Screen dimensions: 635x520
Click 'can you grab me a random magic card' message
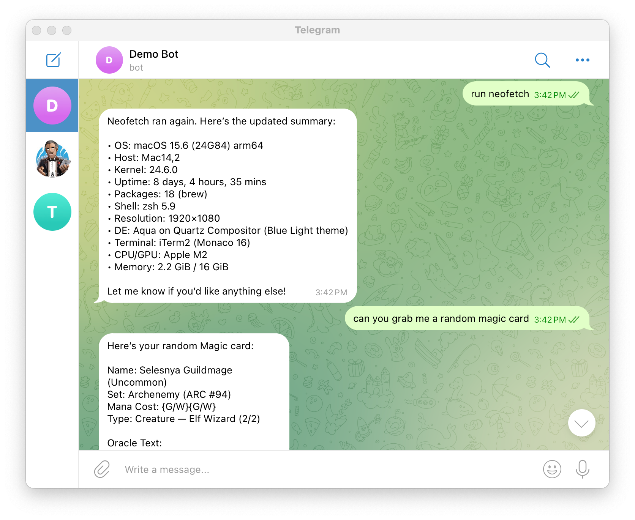[467, 318]
